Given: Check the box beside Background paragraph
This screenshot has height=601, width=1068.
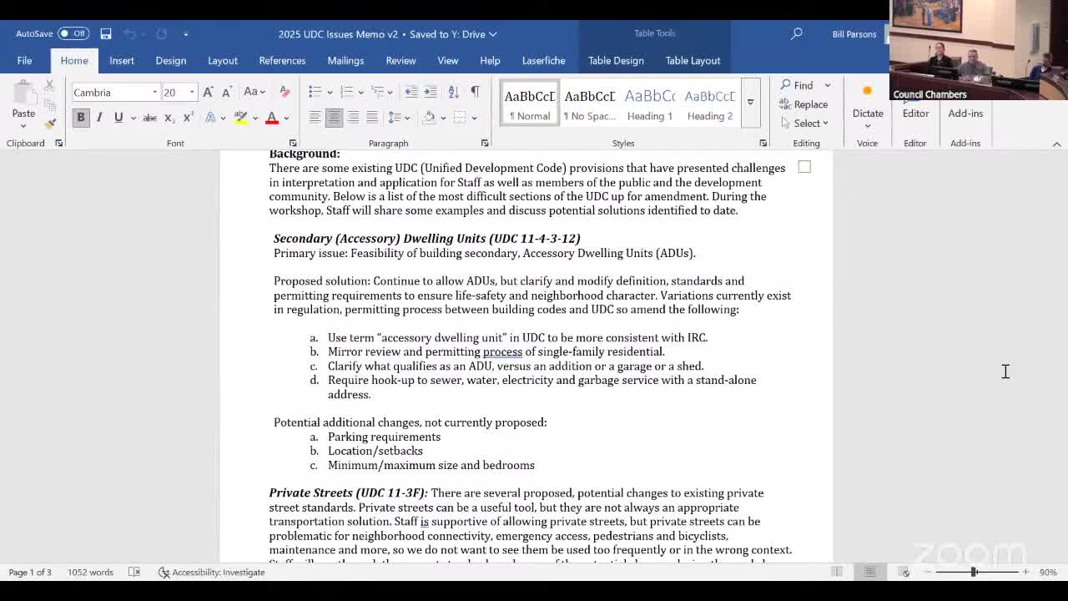Looking at the screenshot, I should 804,167.
